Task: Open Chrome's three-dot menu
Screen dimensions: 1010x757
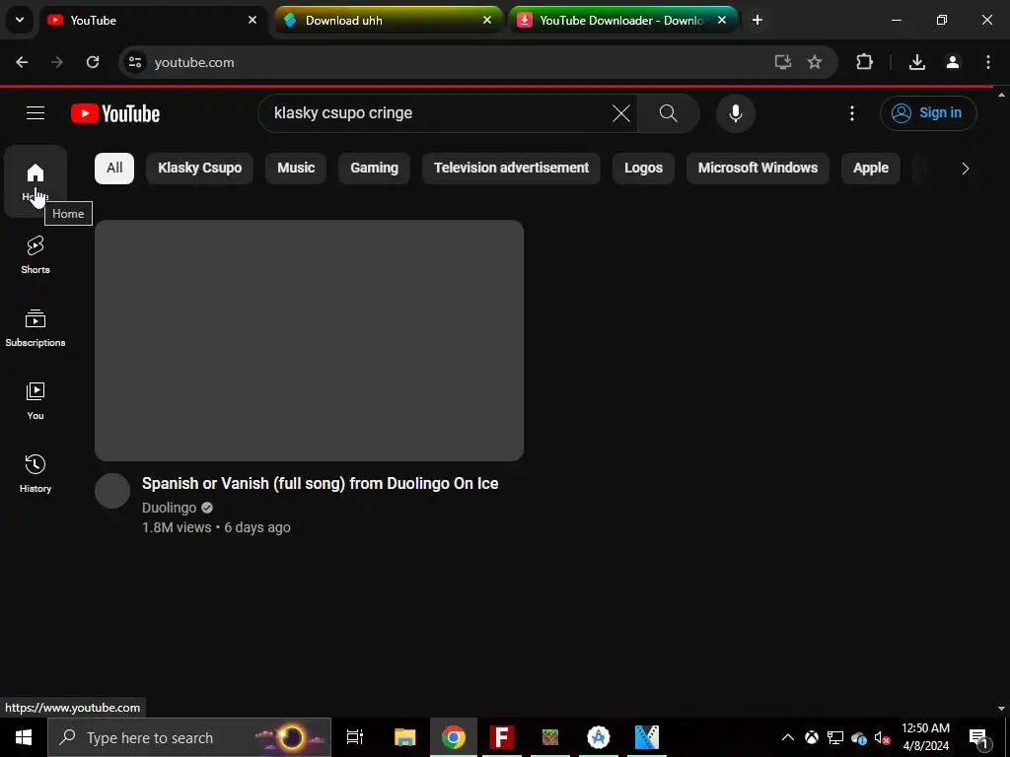Action: (x=988, y=62)
